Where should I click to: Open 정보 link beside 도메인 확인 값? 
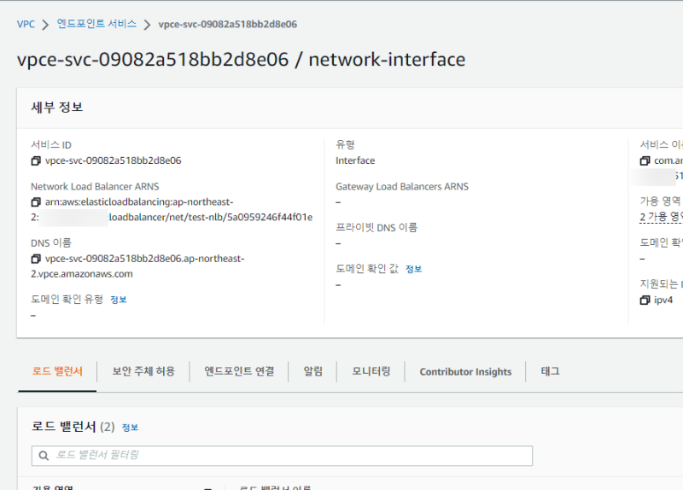(413, 269)
